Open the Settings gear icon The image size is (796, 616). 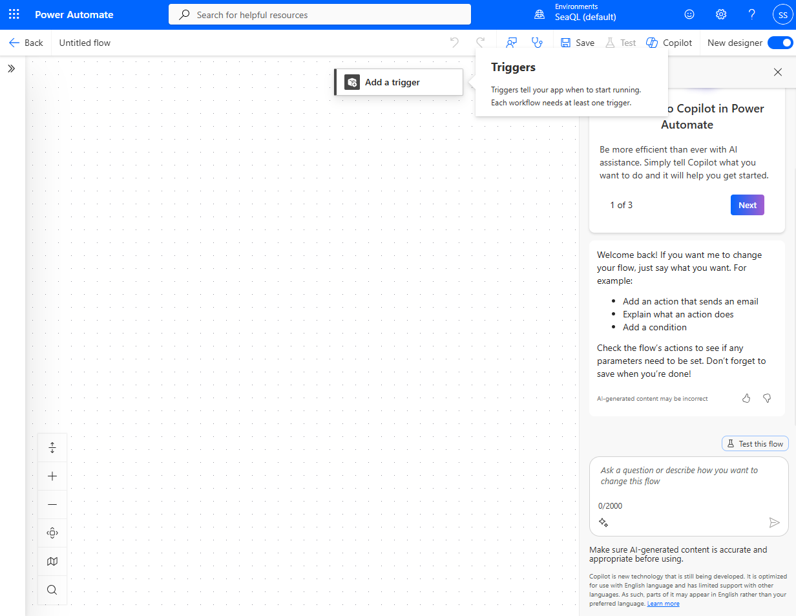coord(721,14)
